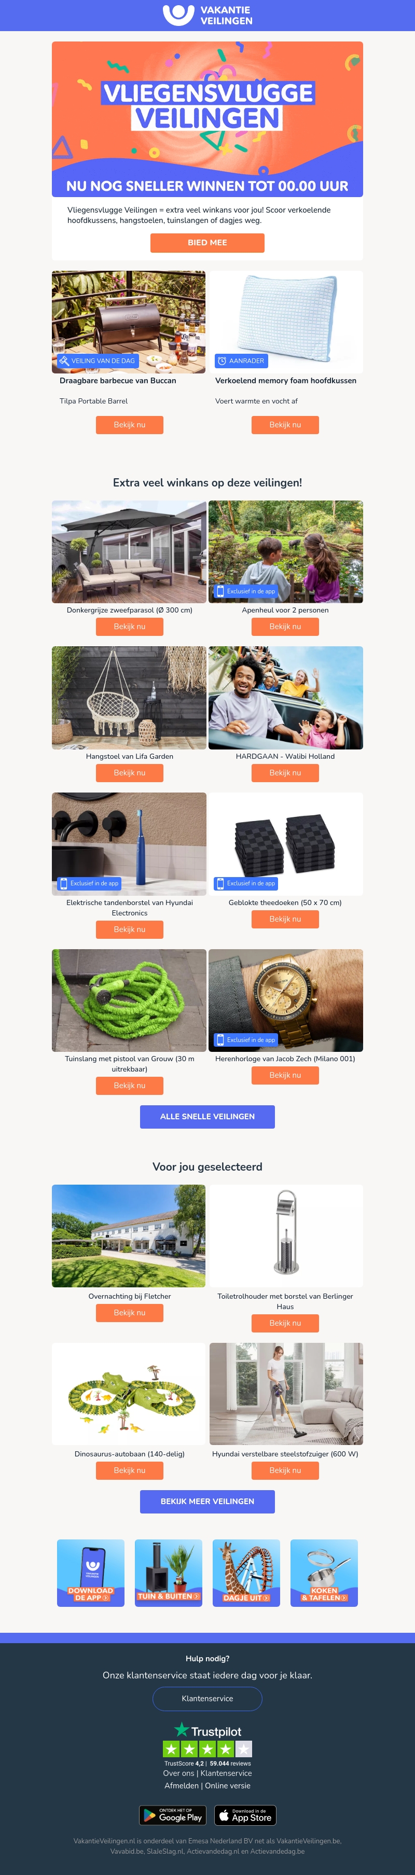Screen dimensions: 415x1875
Task: Open the Download de app tile
Action: tap(91, 1572)
